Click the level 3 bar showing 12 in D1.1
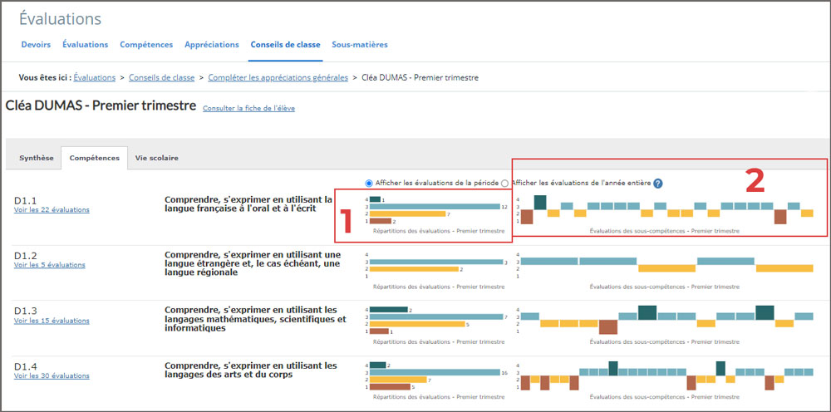The width and height of the screenshot is (831, 412). [434, 207]
